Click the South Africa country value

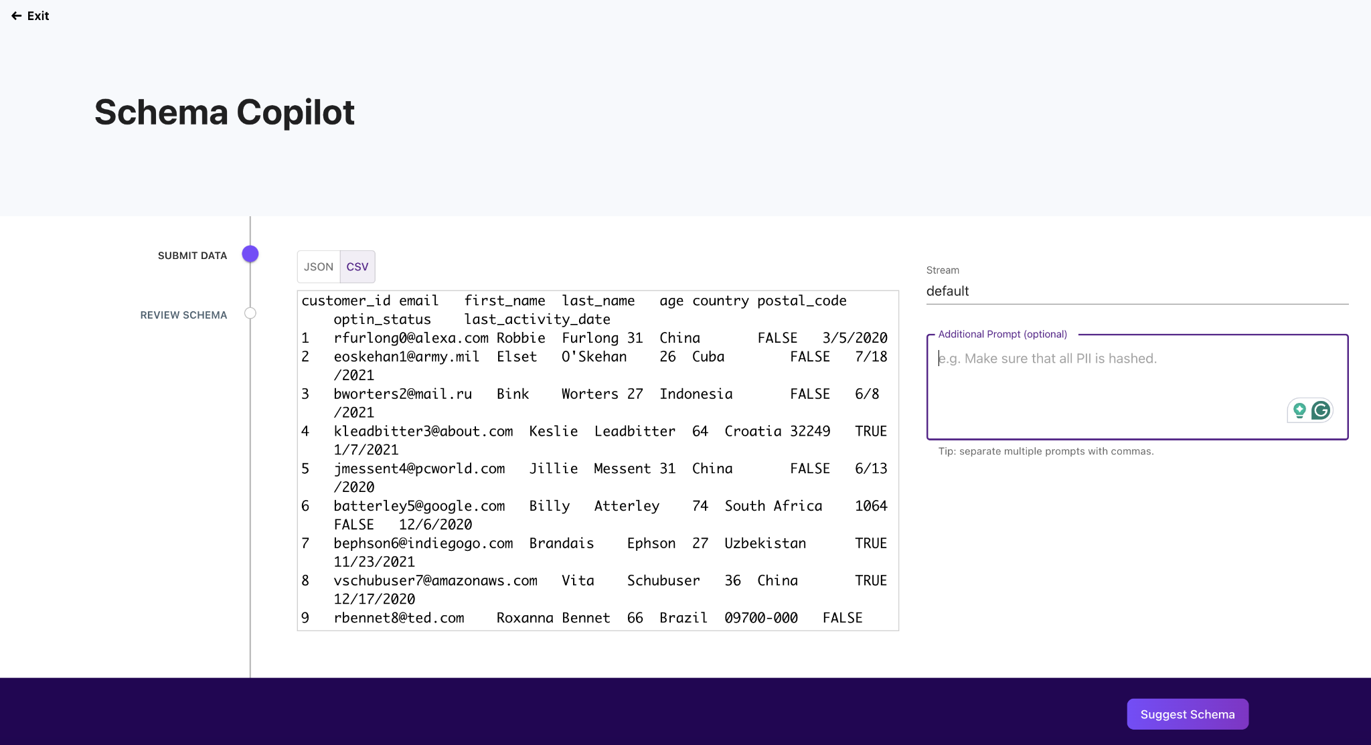tap(773, 507)
